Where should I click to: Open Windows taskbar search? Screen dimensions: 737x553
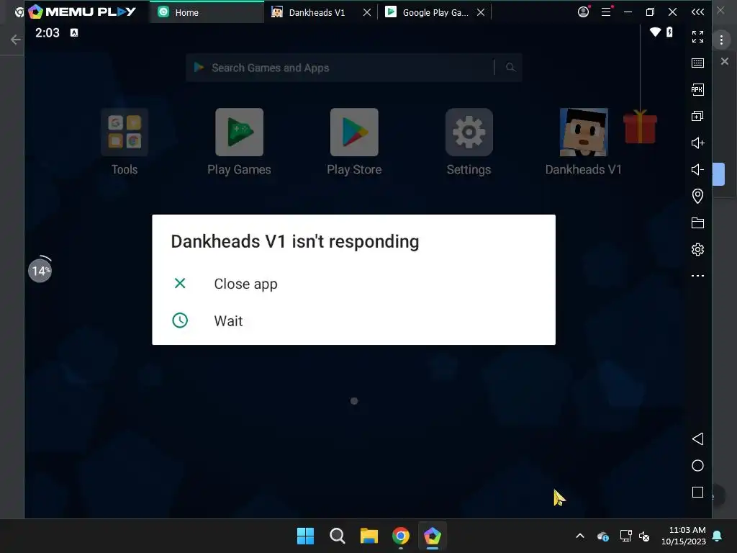click(x=338, y=536)
